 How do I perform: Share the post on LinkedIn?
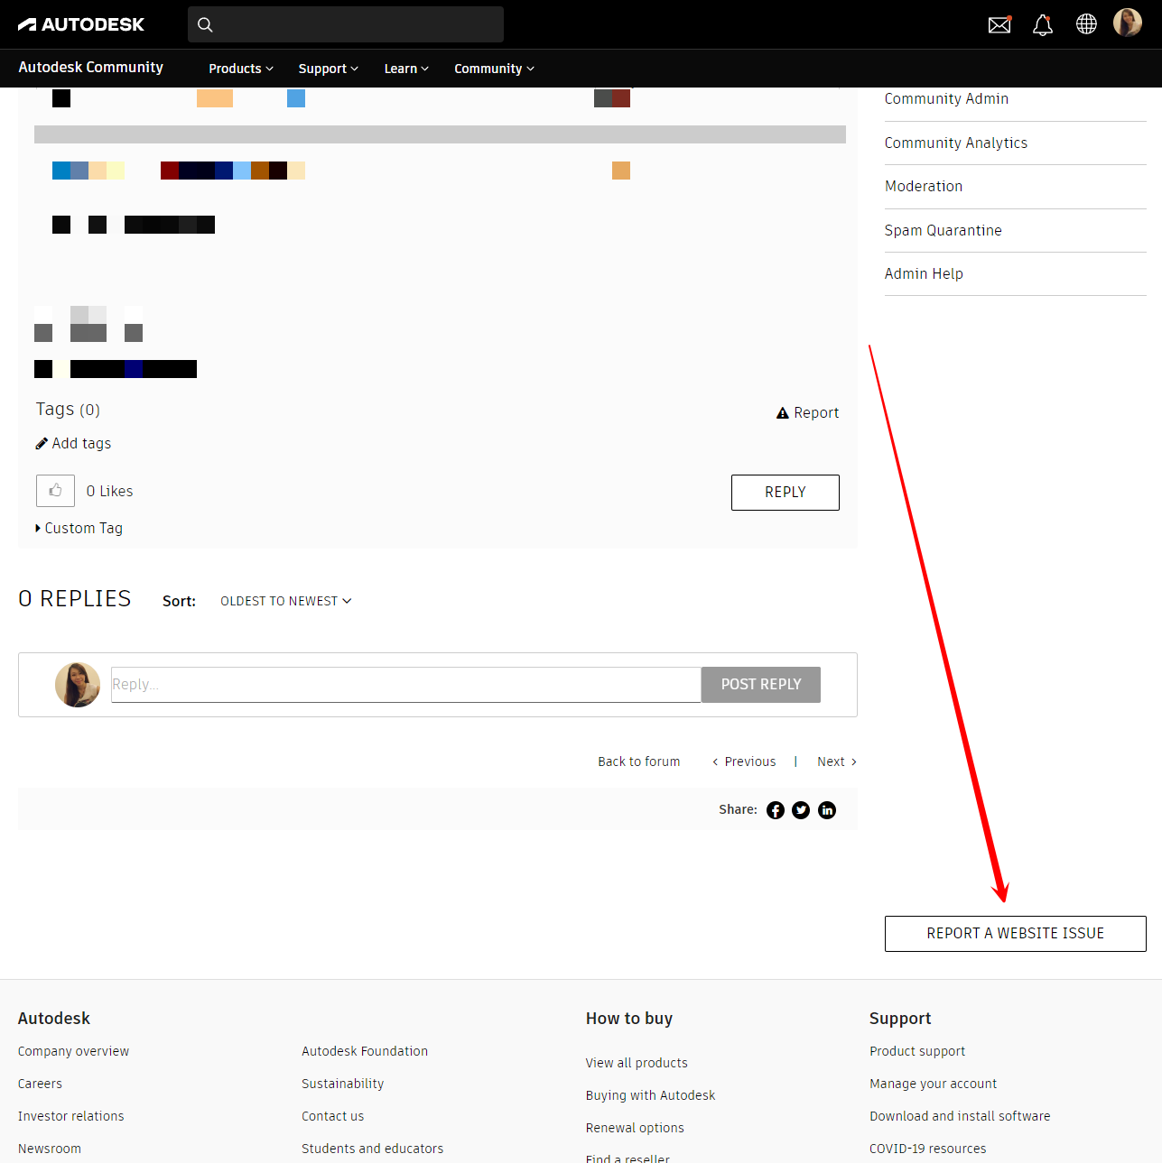click(826, 809)
